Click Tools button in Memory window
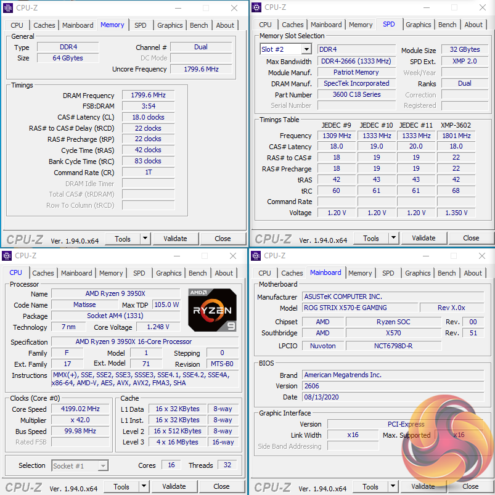Image resolution: width=495 pixels, height=495 pixels. (123, 239)
